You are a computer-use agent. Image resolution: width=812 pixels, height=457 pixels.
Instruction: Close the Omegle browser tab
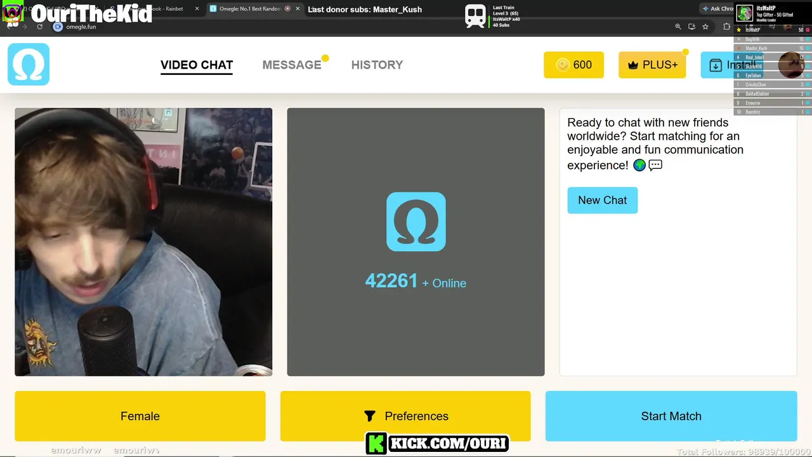[x=298, y=9]
